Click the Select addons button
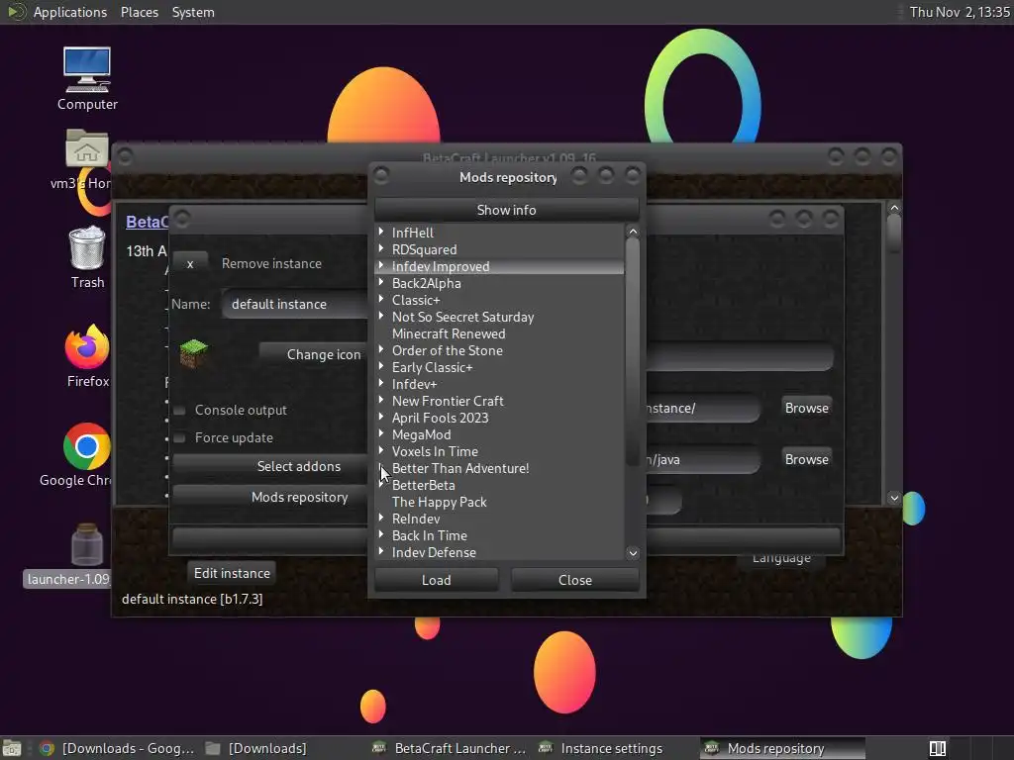This screenshot has width=1014, height=760. tap(271, 467)
